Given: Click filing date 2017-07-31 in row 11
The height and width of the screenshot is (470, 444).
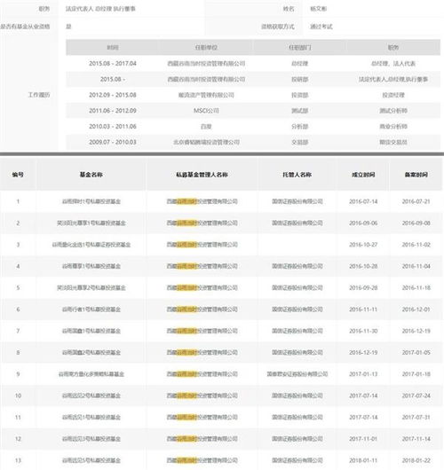Looking at the screenshot, I should point(416,418).
